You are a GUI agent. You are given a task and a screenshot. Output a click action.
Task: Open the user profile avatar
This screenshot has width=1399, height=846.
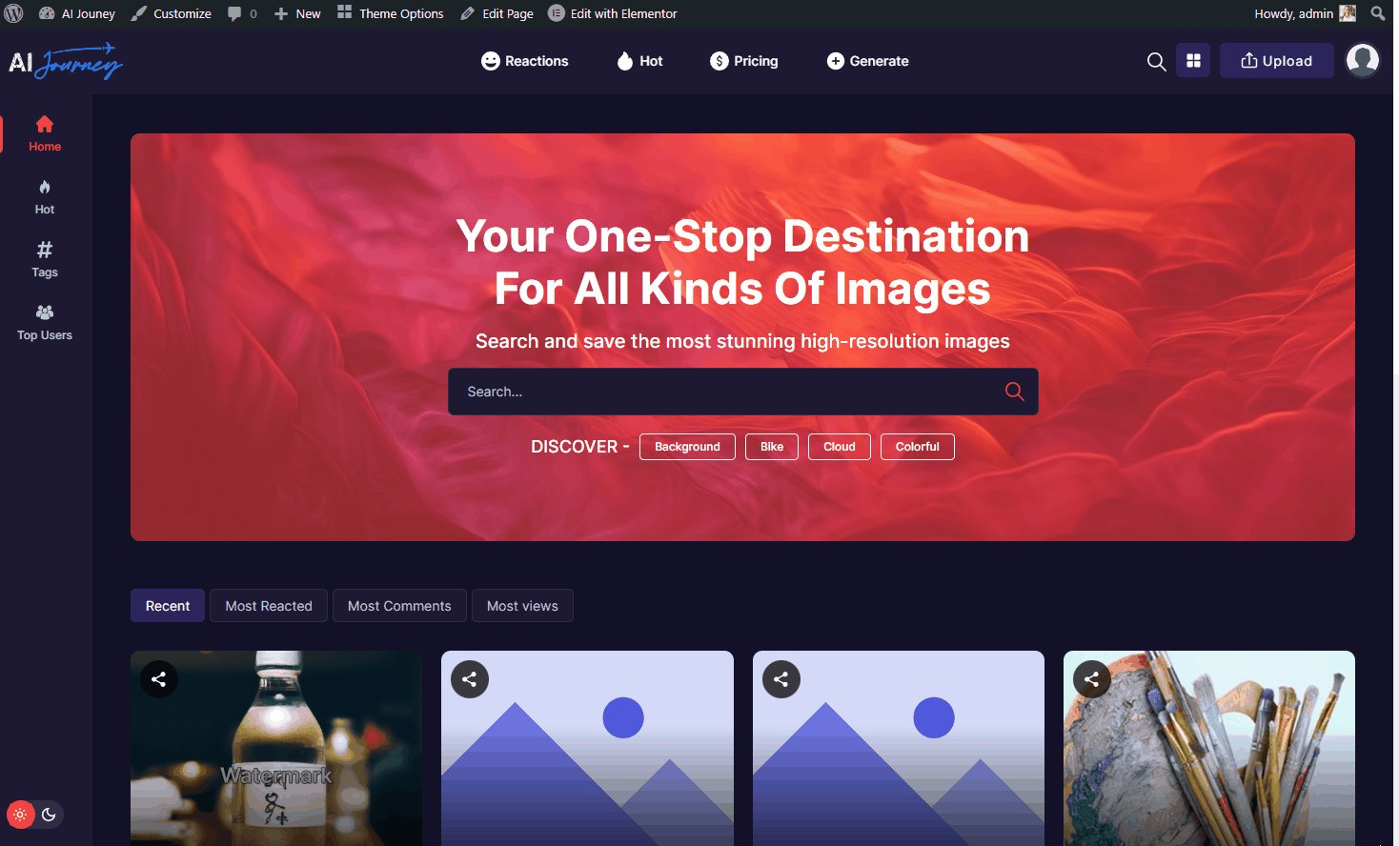pyautogui.click(x=1363, y=60)
